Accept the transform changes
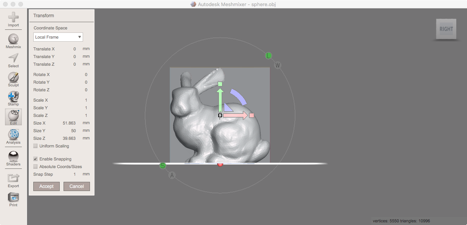The width and height of the screenshot is (467, 225). (x=46, y=186)
